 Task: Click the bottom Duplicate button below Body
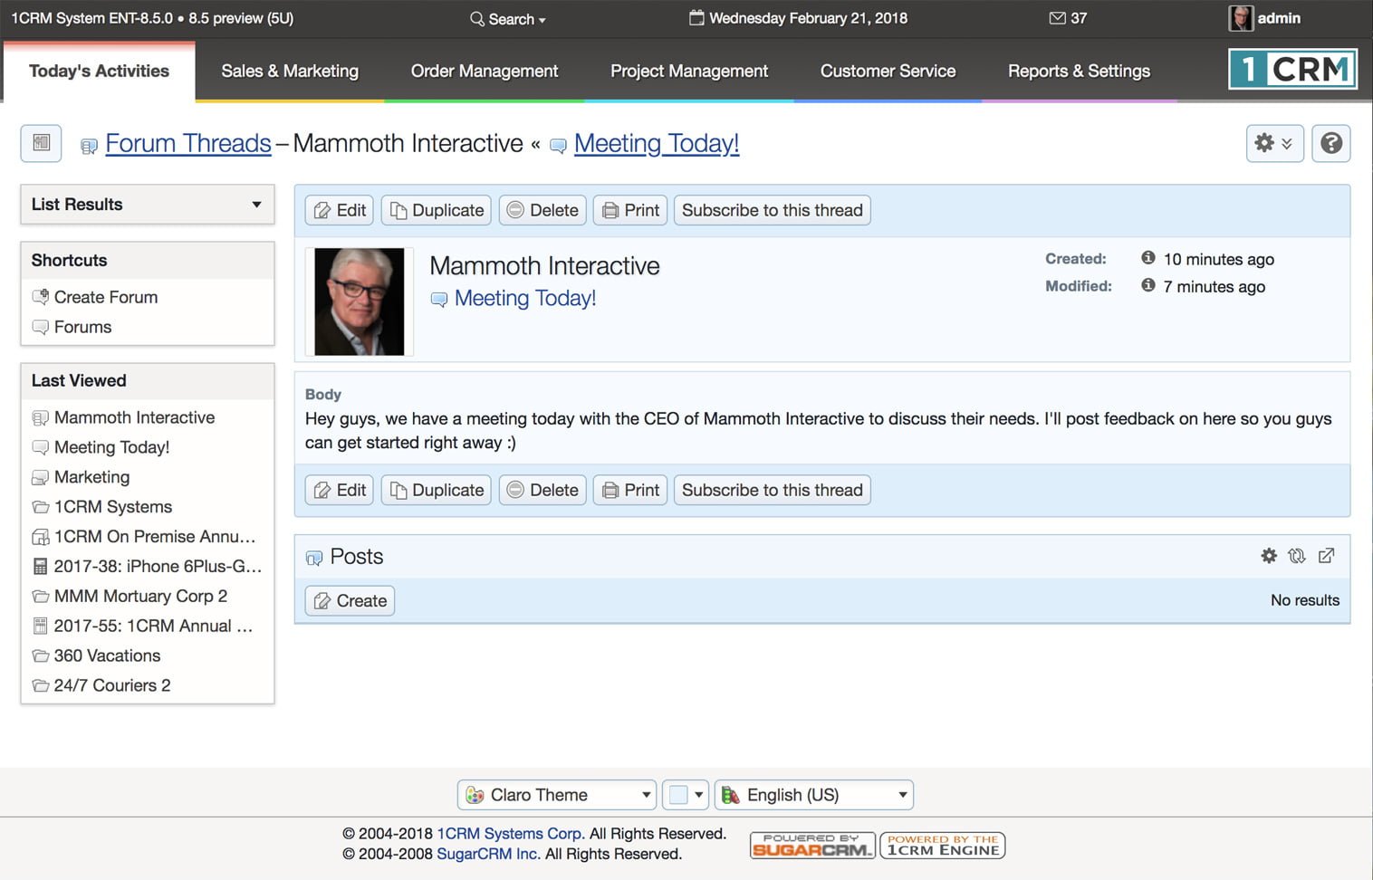(437, 490)
